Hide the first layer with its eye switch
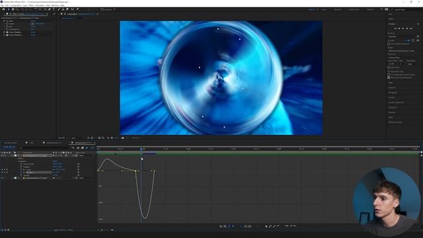Screen dimensions: 423x238 tap(2, 156)
